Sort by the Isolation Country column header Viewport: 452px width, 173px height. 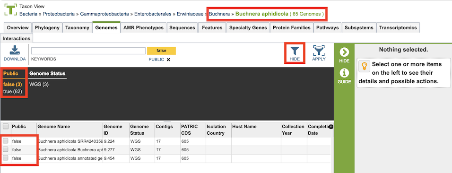(x=218, y=130)
